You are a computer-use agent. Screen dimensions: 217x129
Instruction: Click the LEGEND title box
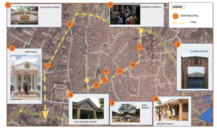(x=178, y=7)
